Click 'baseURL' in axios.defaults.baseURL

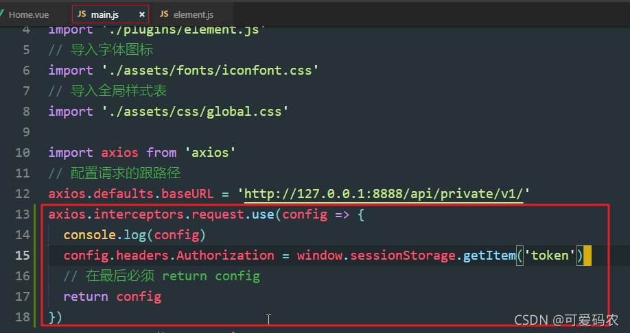(187, 194)
